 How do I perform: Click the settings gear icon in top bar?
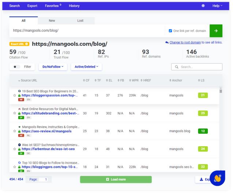tap(203, 6)
